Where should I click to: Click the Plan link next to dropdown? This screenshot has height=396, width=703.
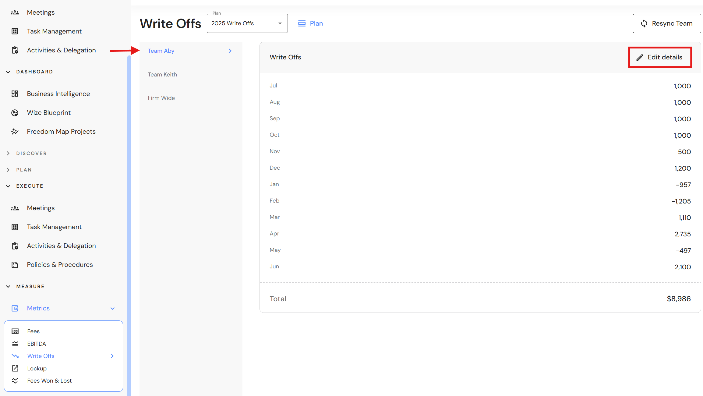[x=311, y=23]
